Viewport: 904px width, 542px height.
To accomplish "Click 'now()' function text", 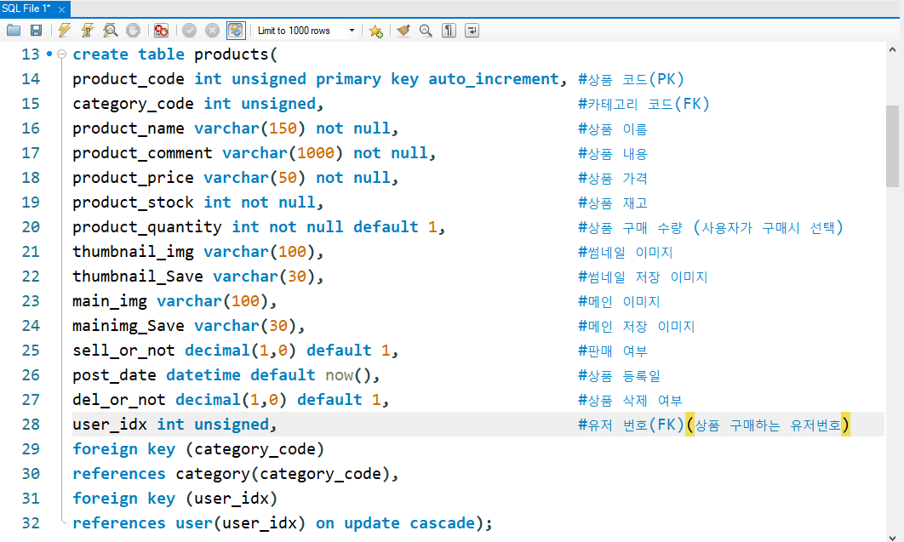I will pyautogui.click(x=348, y=375).
